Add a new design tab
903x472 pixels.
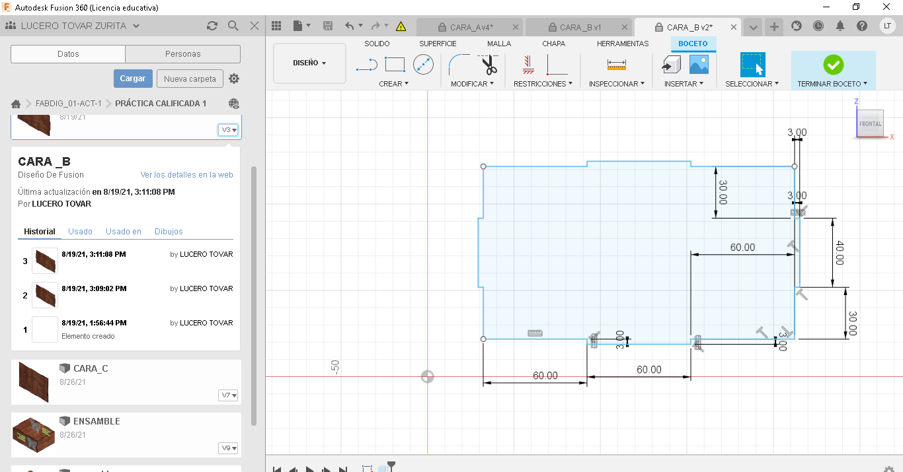(x=775, y=27)
